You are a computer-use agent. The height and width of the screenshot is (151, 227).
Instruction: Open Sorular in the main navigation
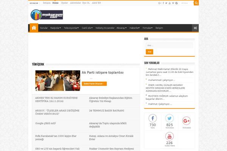pyautogui.click(x=44, y=28)
